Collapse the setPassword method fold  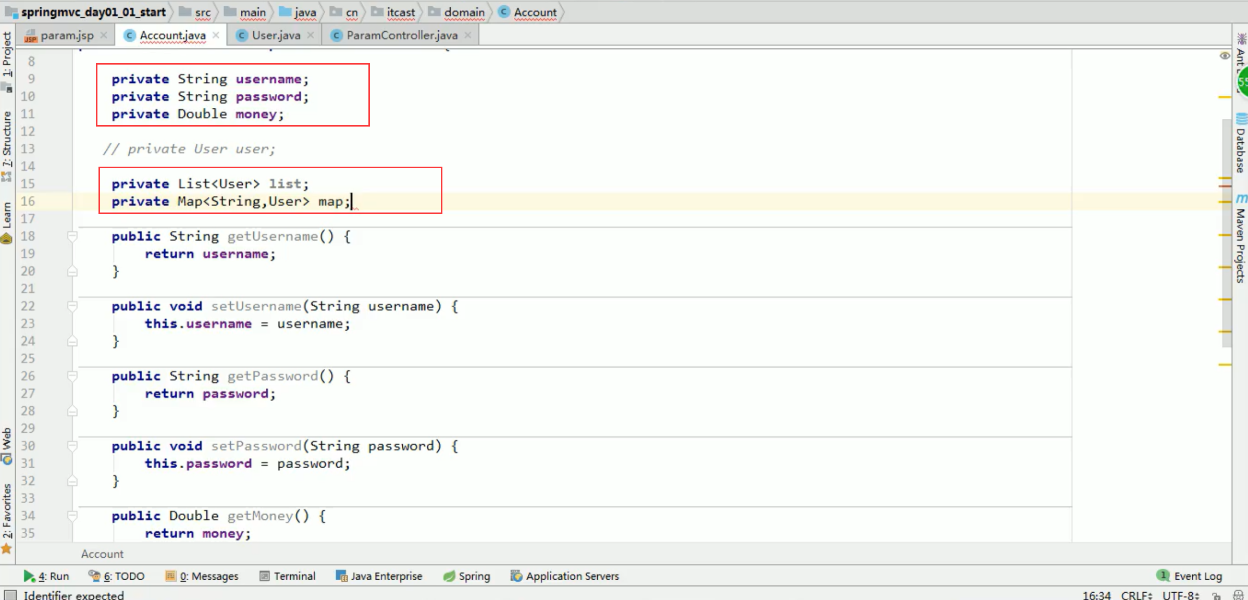pos(72,446)
